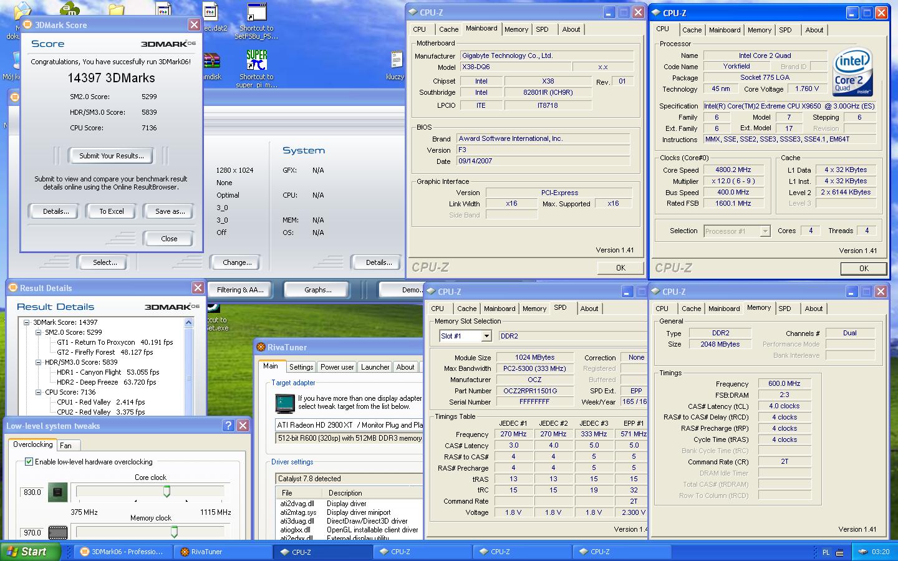Click the memory clock chip icon
This screenshot has height=561, width=898.
coord(58,532)
